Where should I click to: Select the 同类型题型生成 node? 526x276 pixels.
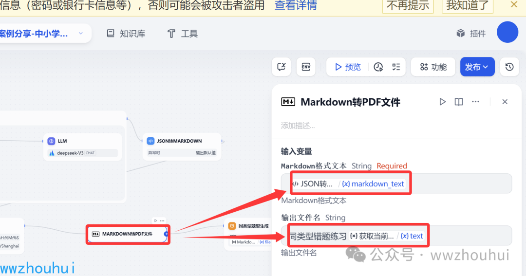click(248, 235)
